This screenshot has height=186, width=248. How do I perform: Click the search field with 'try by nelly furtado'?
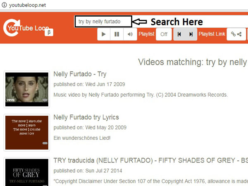103,21
